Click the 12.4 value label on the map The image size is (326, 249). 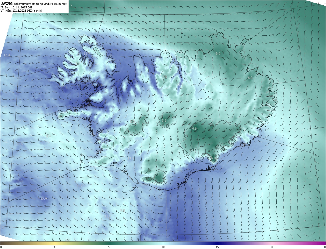point(7,55)
